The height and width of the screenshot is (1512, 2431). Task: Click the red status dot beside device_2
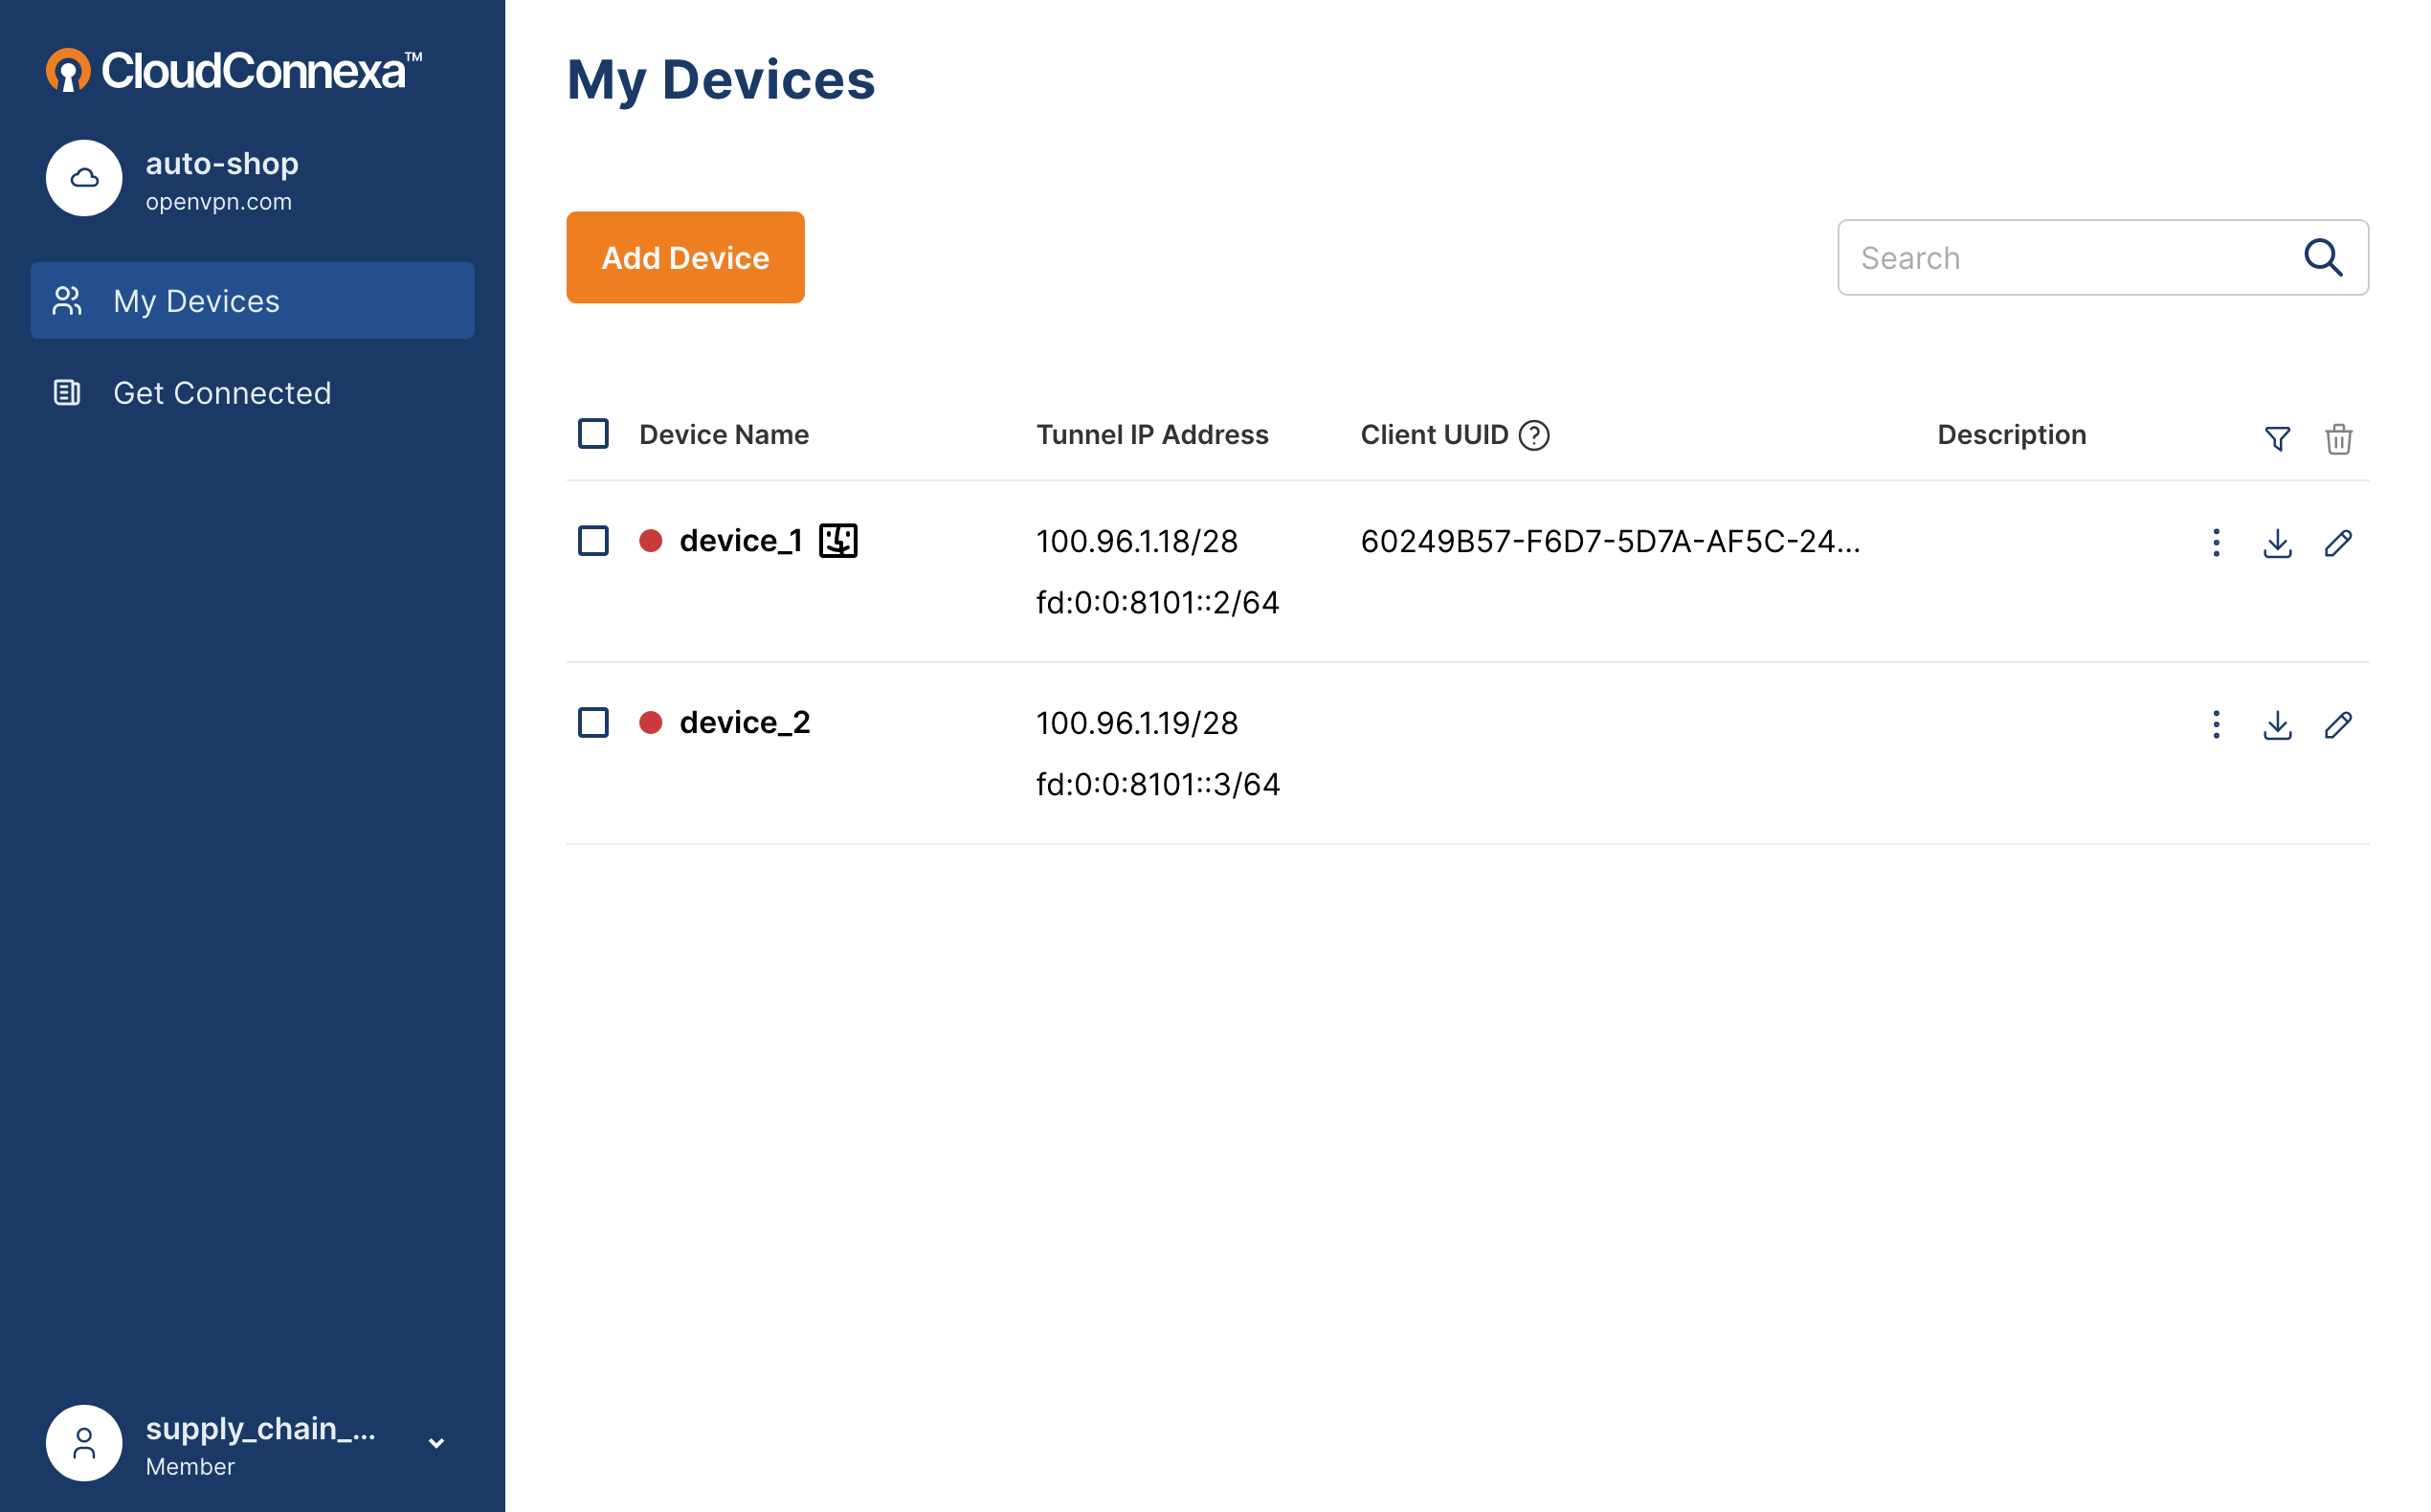click(x=652, y=721)
